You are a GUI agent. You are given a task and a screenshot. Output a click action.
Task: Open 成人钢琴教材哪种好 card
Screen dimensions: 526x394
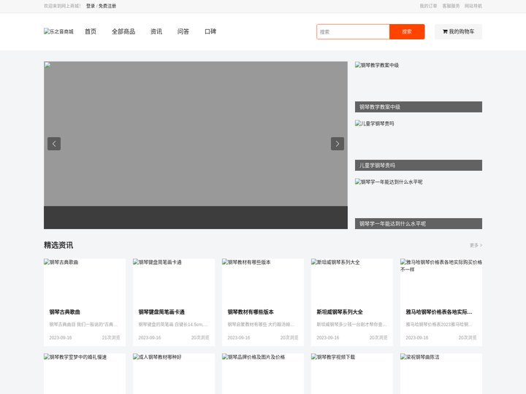(174, 374)
